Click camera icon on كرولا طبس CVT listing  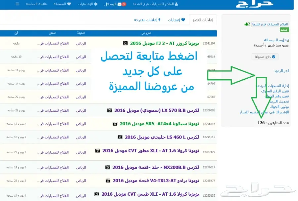point(97,194)
